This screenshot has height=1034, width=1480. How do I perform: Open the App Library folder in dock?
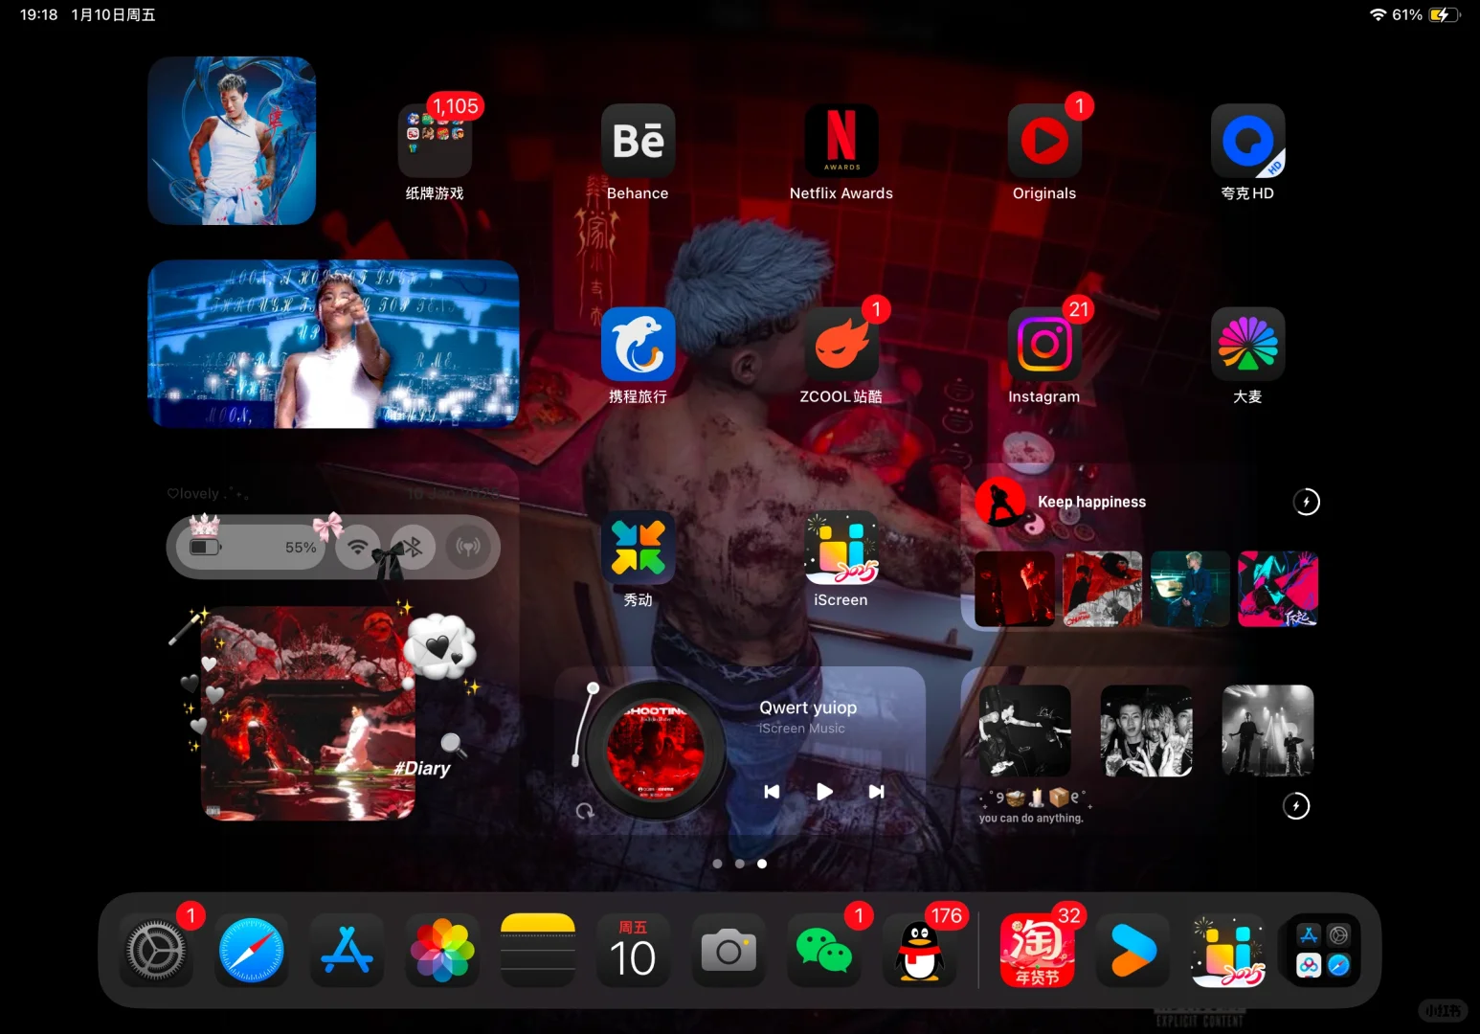coord(1324,951)
